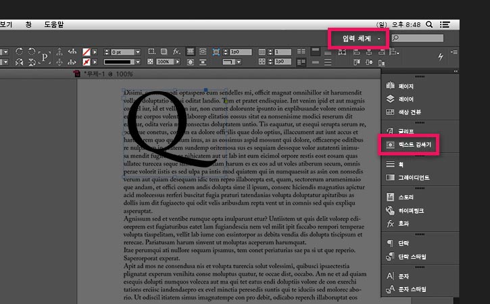This screenshot has height=304, width=490.
Task: Toggle wrap around bounding box button
Action: pyautogui.click(x=203, y=51)
